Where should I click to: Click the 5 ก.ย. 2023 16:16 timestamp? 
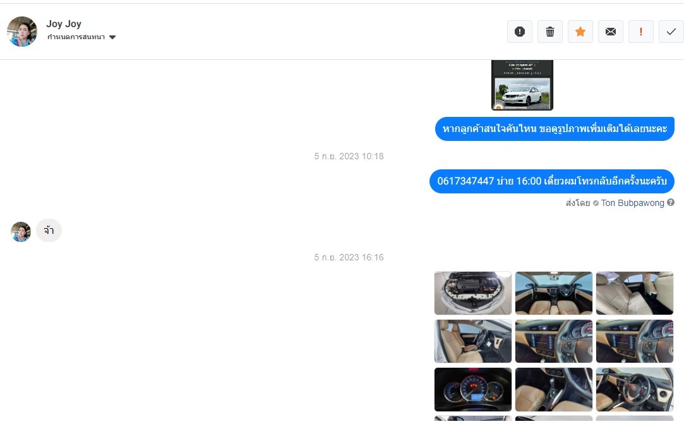(x=349, y=257)
